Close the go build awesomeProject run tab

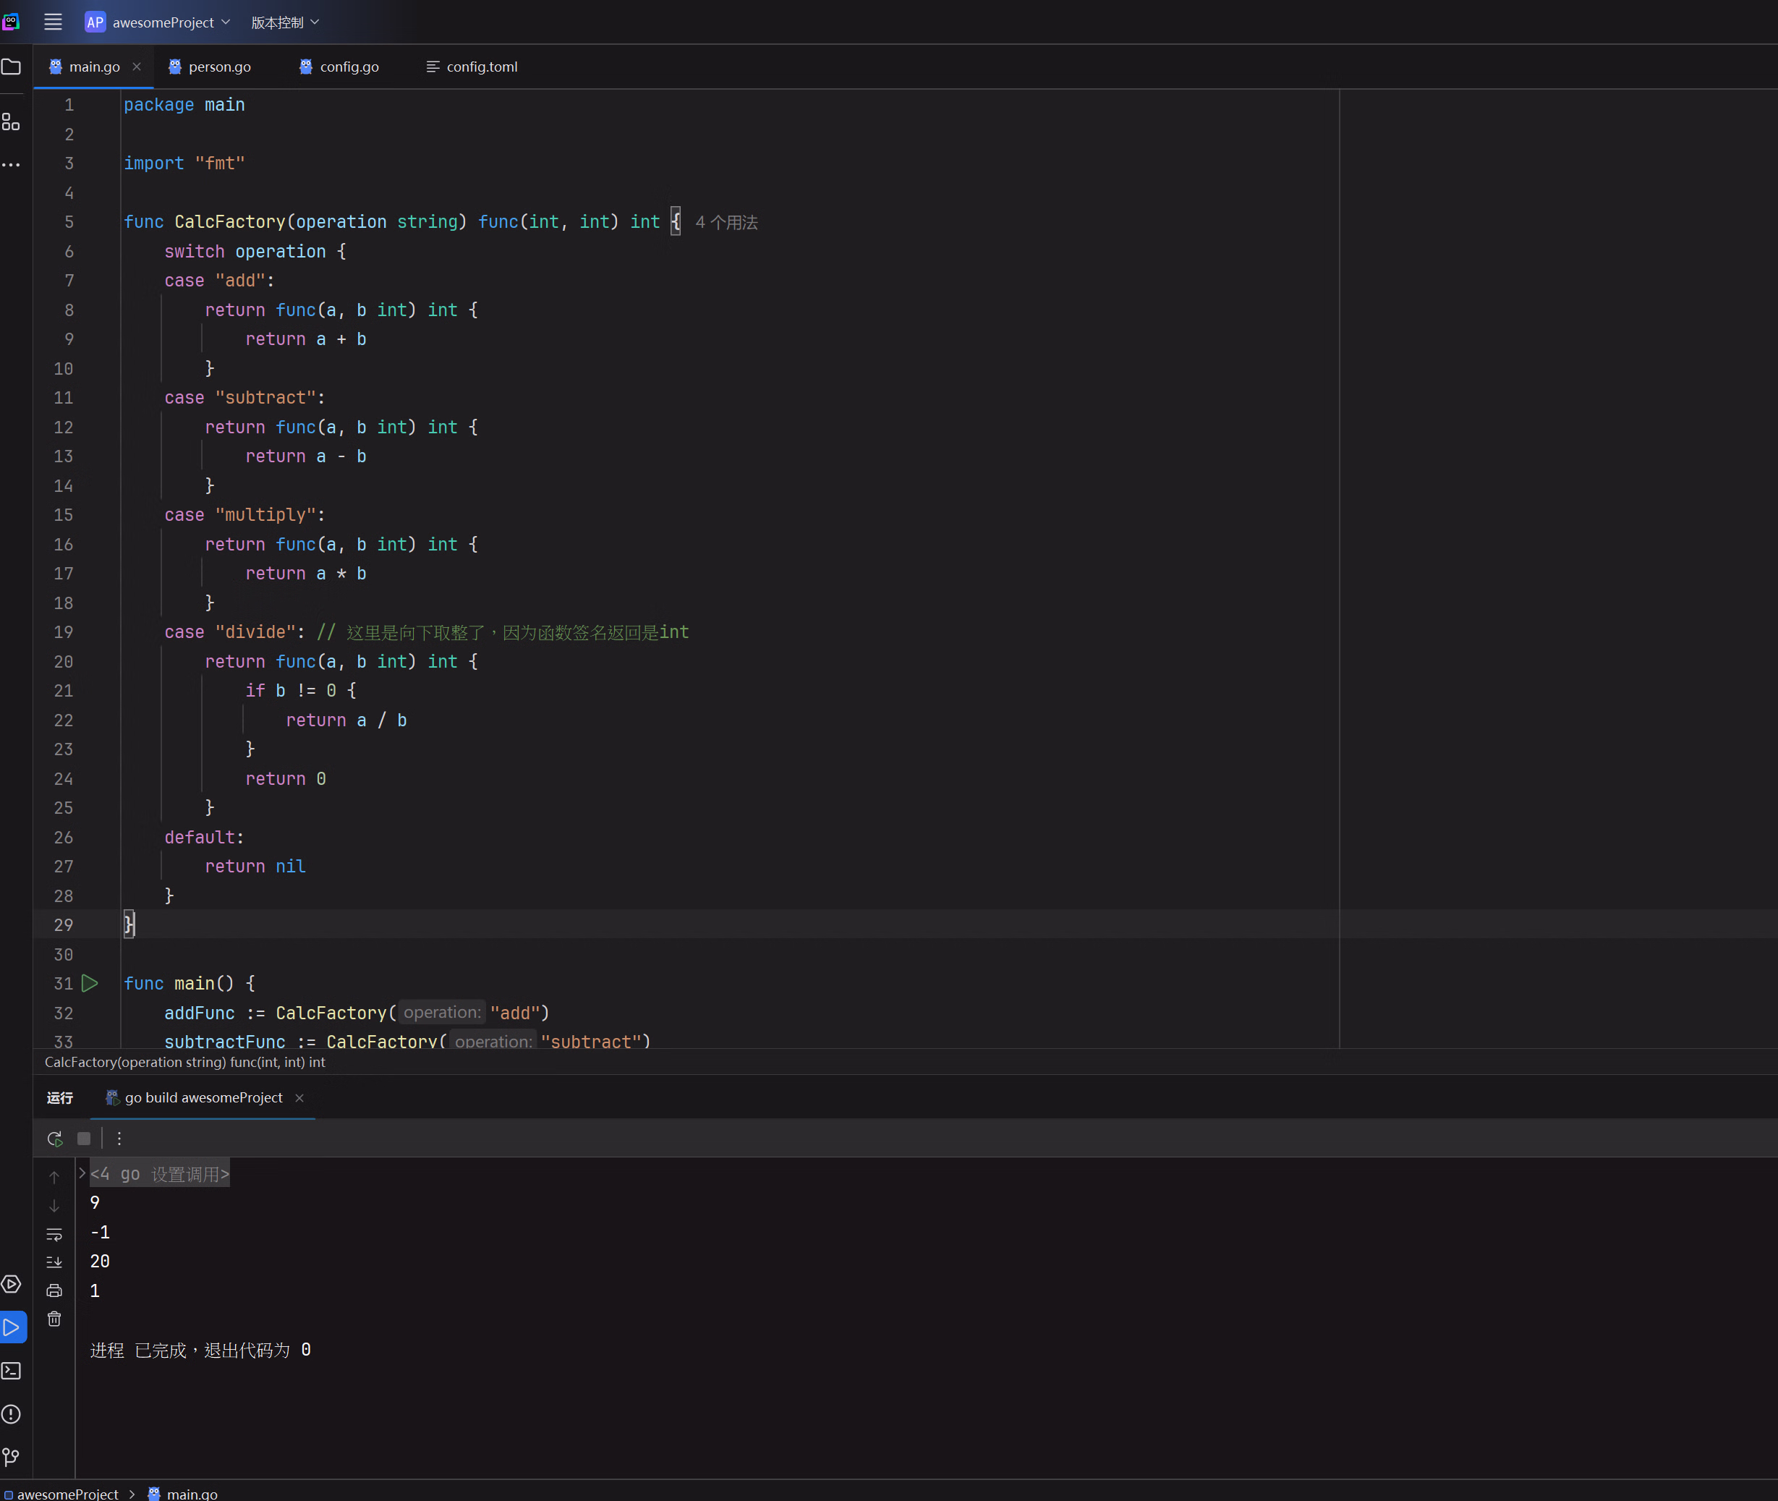(x=299, y=1097)
